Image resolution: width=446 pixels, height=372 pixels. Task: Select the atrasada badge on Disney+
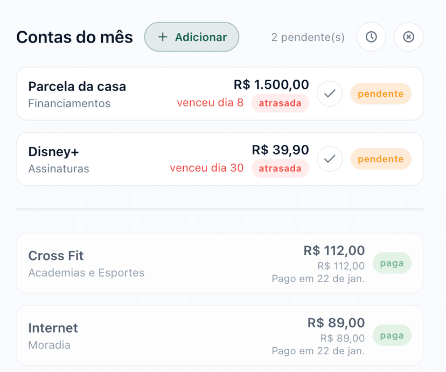coord(280,169)
